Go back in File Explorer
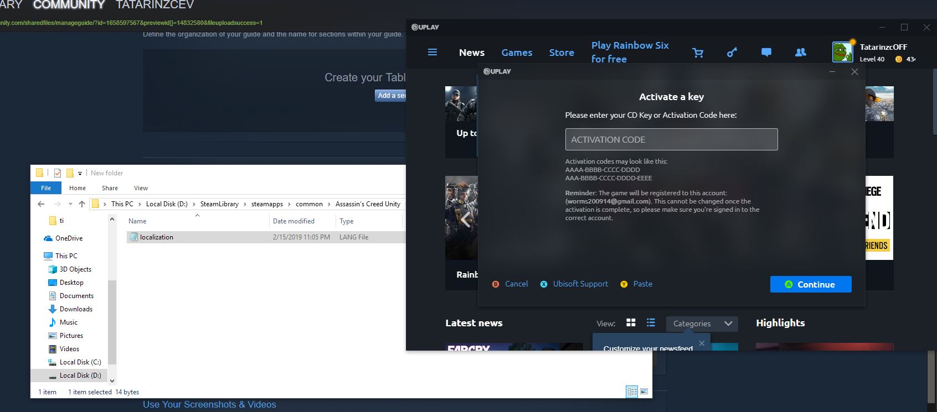The width and height of the screenshot is (937, 412). tap(41, 204)
